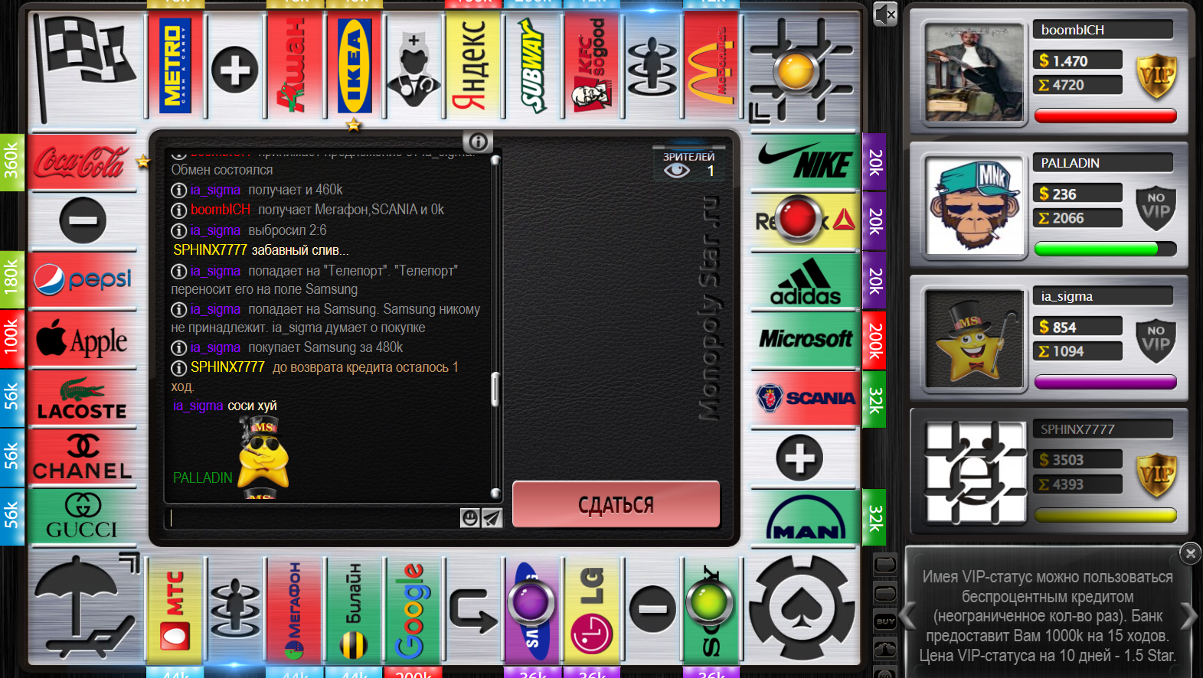The width and height of the screenshot is (1203, 678).
Task: Send the chat message with the paper-plane icon
Action: click(492, 518)
